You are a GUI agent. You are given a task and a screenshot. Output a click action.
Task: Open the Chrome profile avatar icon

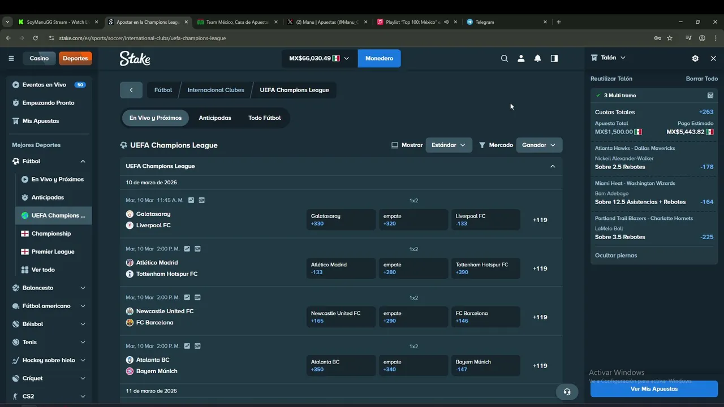[702, 38]
